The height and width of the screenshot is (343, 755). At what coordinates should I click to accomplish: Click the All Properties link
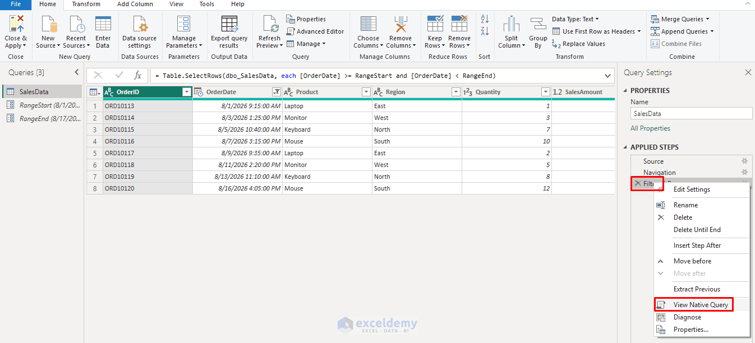pos(650,128)
